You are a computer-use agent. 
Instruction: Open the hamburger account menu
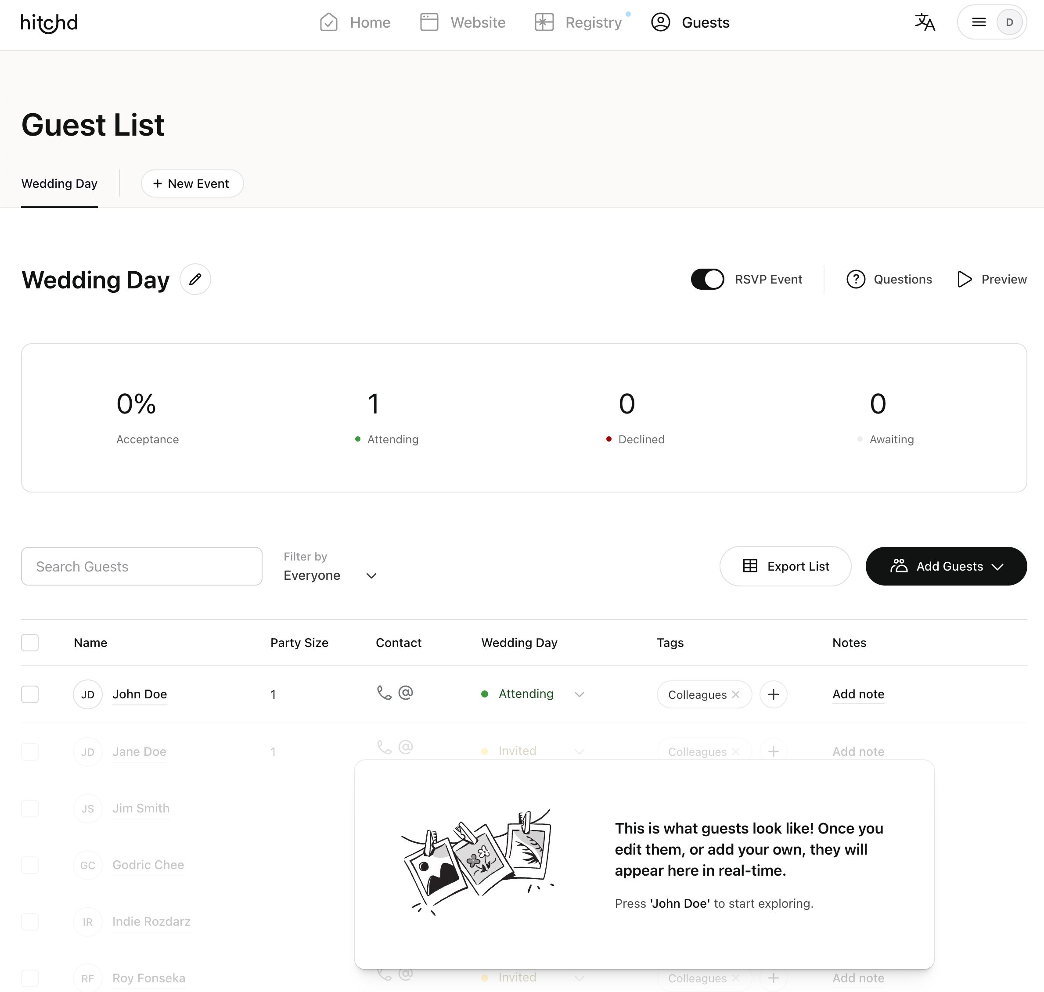[979, 22]
